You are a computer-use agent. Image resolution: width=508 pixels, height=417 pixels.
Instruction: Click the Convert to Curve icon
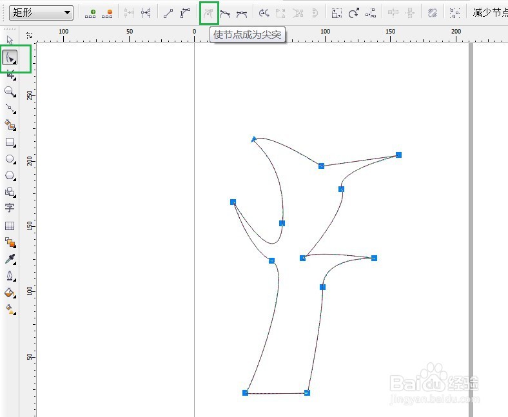pos(185,14)
